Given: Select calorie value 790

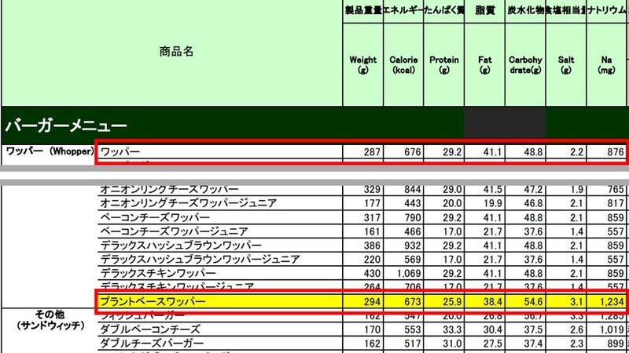Looking at the screenshot, I should [x=412, y=218].
